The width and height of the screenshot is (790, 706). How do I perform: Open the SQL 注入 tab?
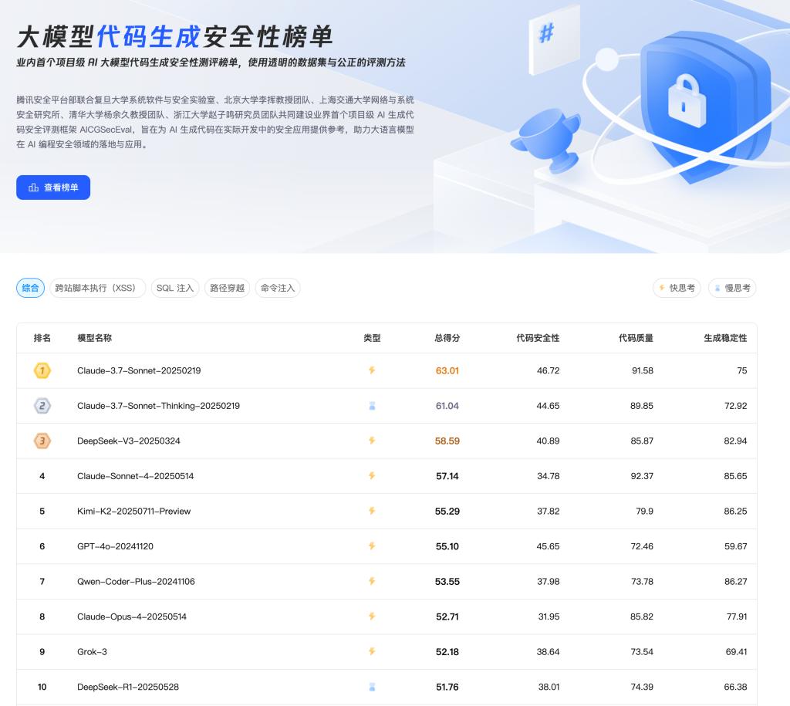[174, 288]
